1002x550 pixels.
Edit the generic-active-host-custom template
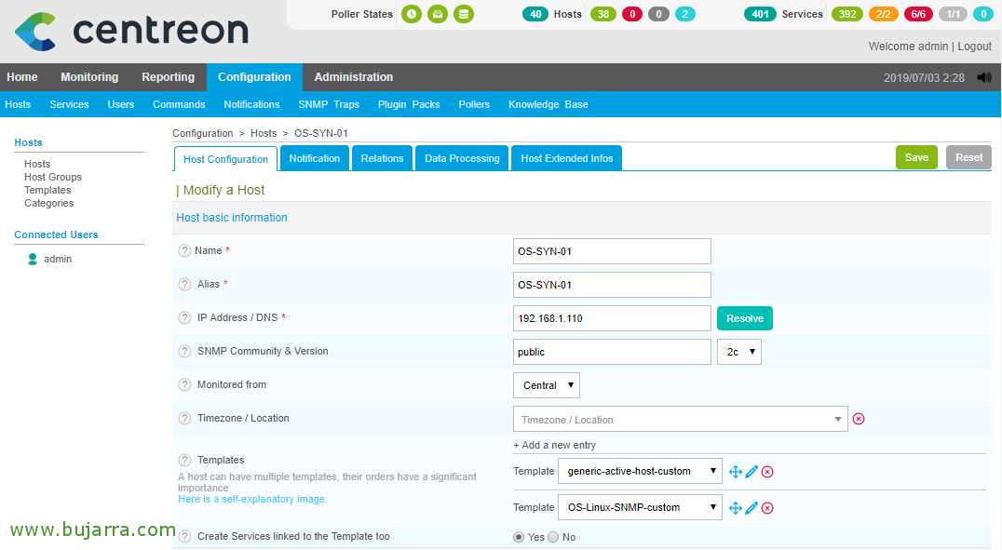[751, 472]
